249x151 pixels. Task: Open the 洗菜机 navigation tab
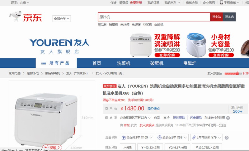(124, 63)
